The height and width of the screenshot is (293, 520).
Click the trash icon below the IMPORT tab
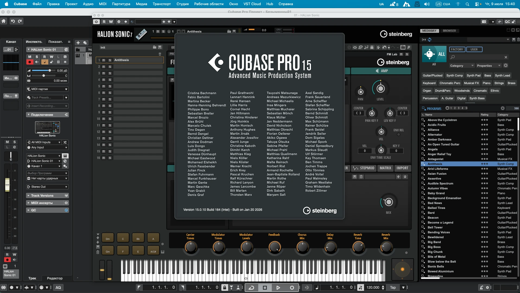361,177
